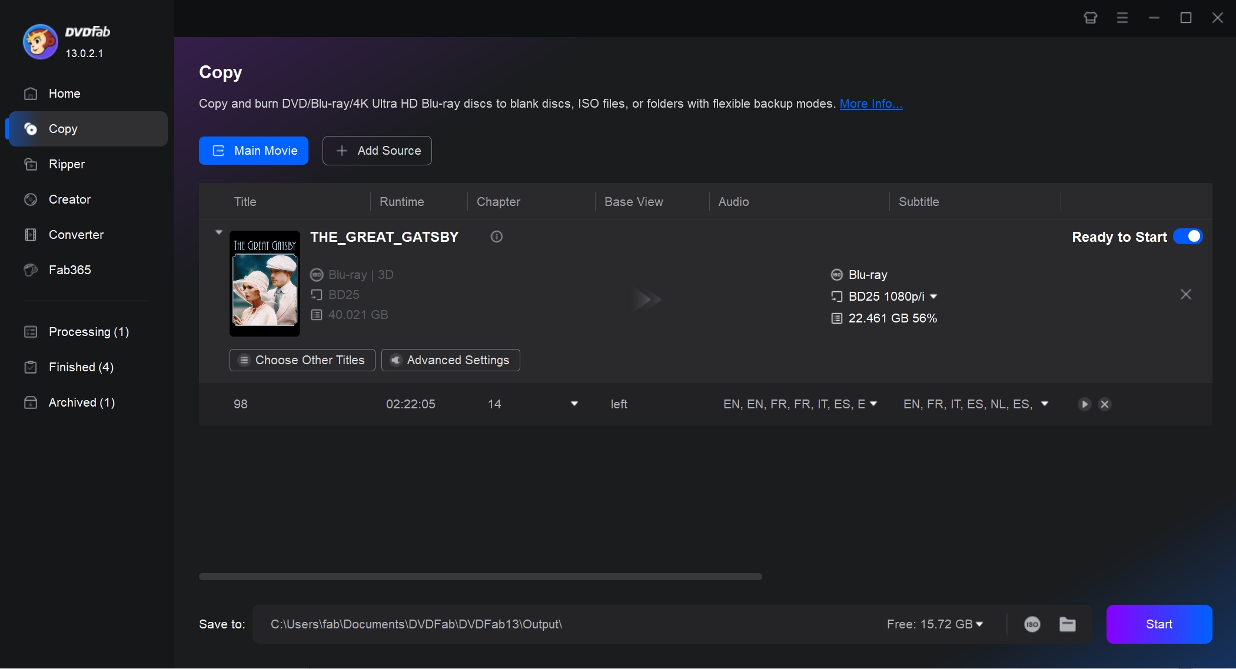
Task: Click the Ripper sidebar icon
Action: (31, 164)
